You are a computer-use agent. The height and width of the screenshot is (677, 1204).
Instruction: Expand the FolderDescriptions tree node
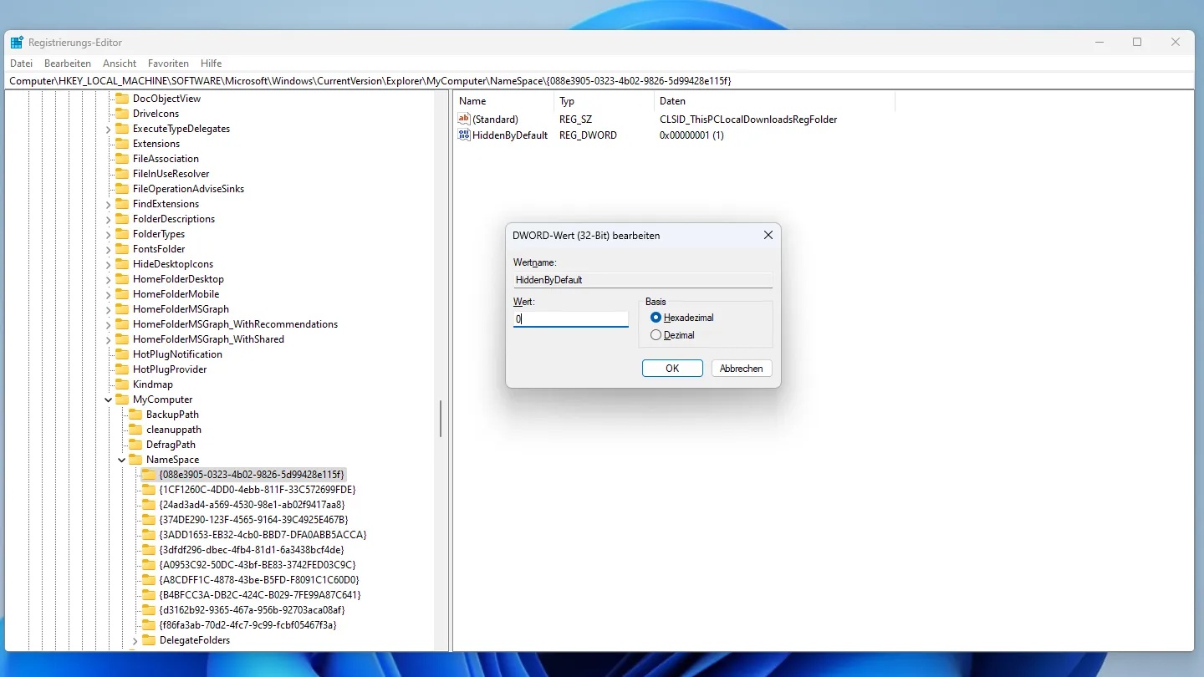pos(109,219)
